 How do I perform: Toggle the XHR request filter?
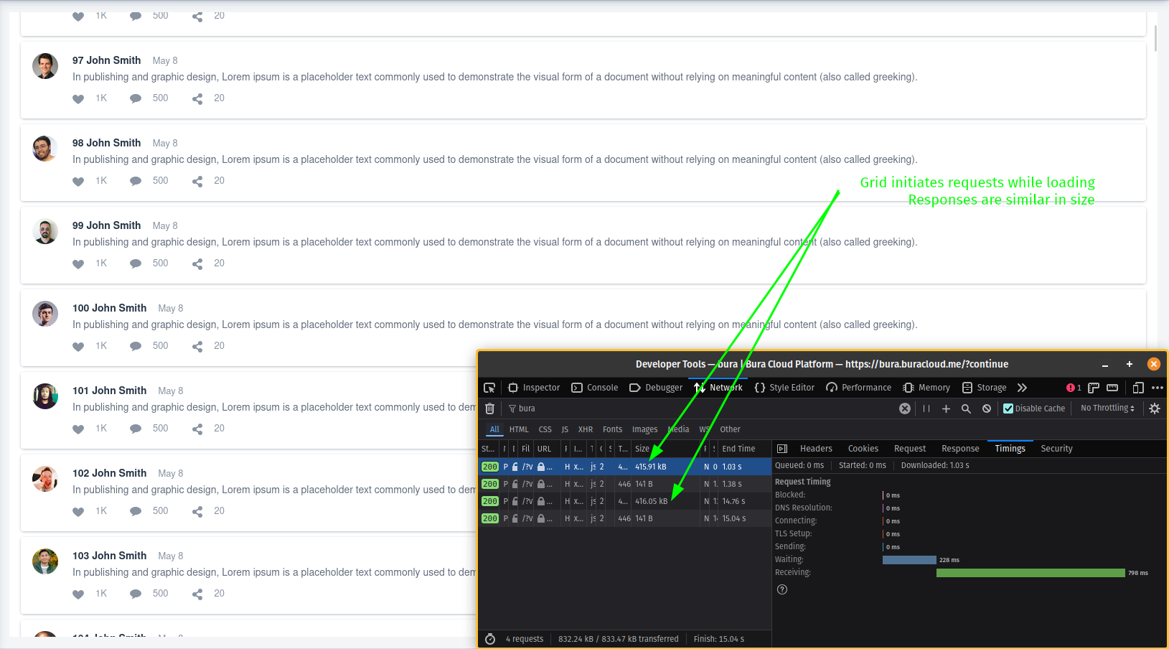(586, 429)
